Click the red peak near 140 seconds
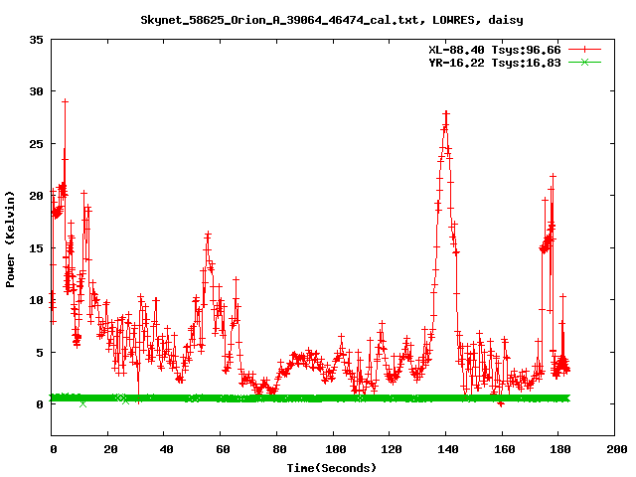Viewport: 636px width, 477px height. (446, 114)
